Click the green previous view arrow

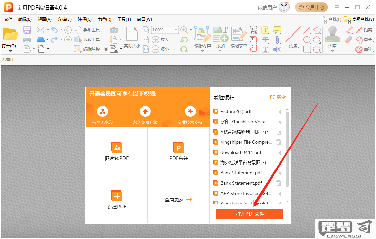pos(68,30)
